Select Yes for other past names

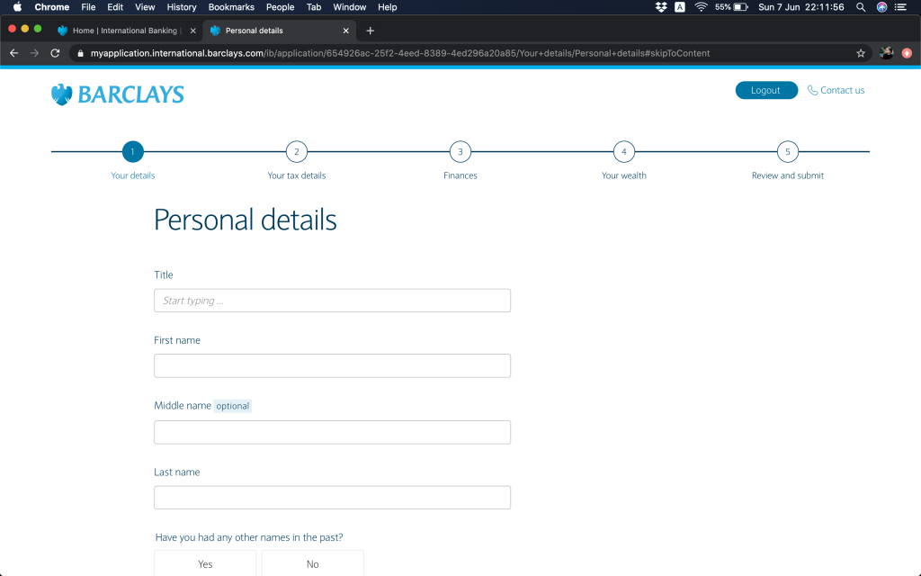[205, 563]
